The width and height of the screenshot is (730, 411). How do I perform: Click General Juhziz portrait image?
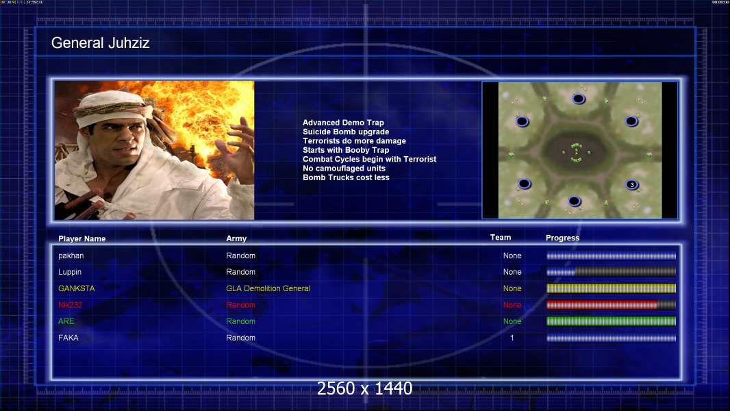point(154,150)
